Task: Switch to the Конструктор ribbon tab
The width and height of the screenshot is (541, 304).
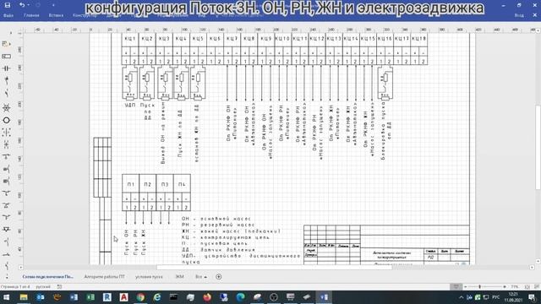Action: pos(85,15)
